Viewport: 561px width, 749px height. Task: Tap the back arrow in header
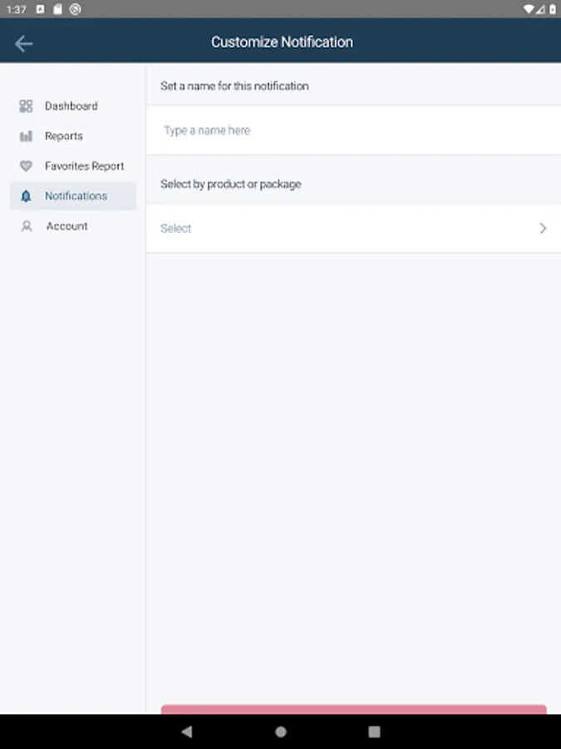[x=23, y=43]
